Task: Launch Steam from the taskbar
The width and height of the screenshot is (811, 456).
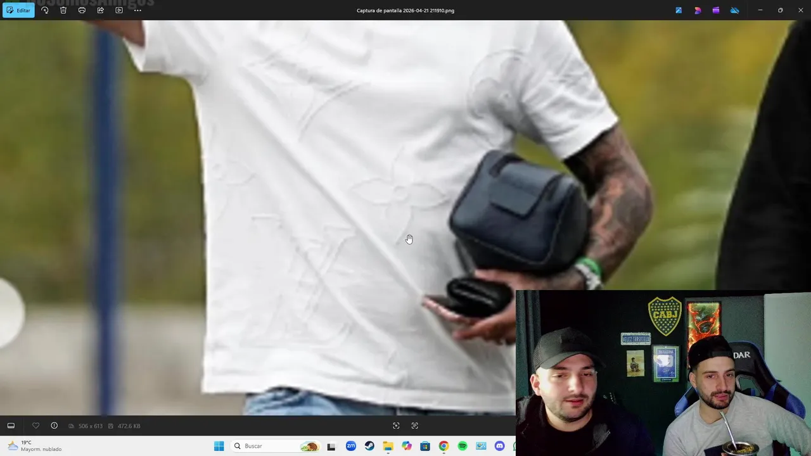Action: [369, 446]
